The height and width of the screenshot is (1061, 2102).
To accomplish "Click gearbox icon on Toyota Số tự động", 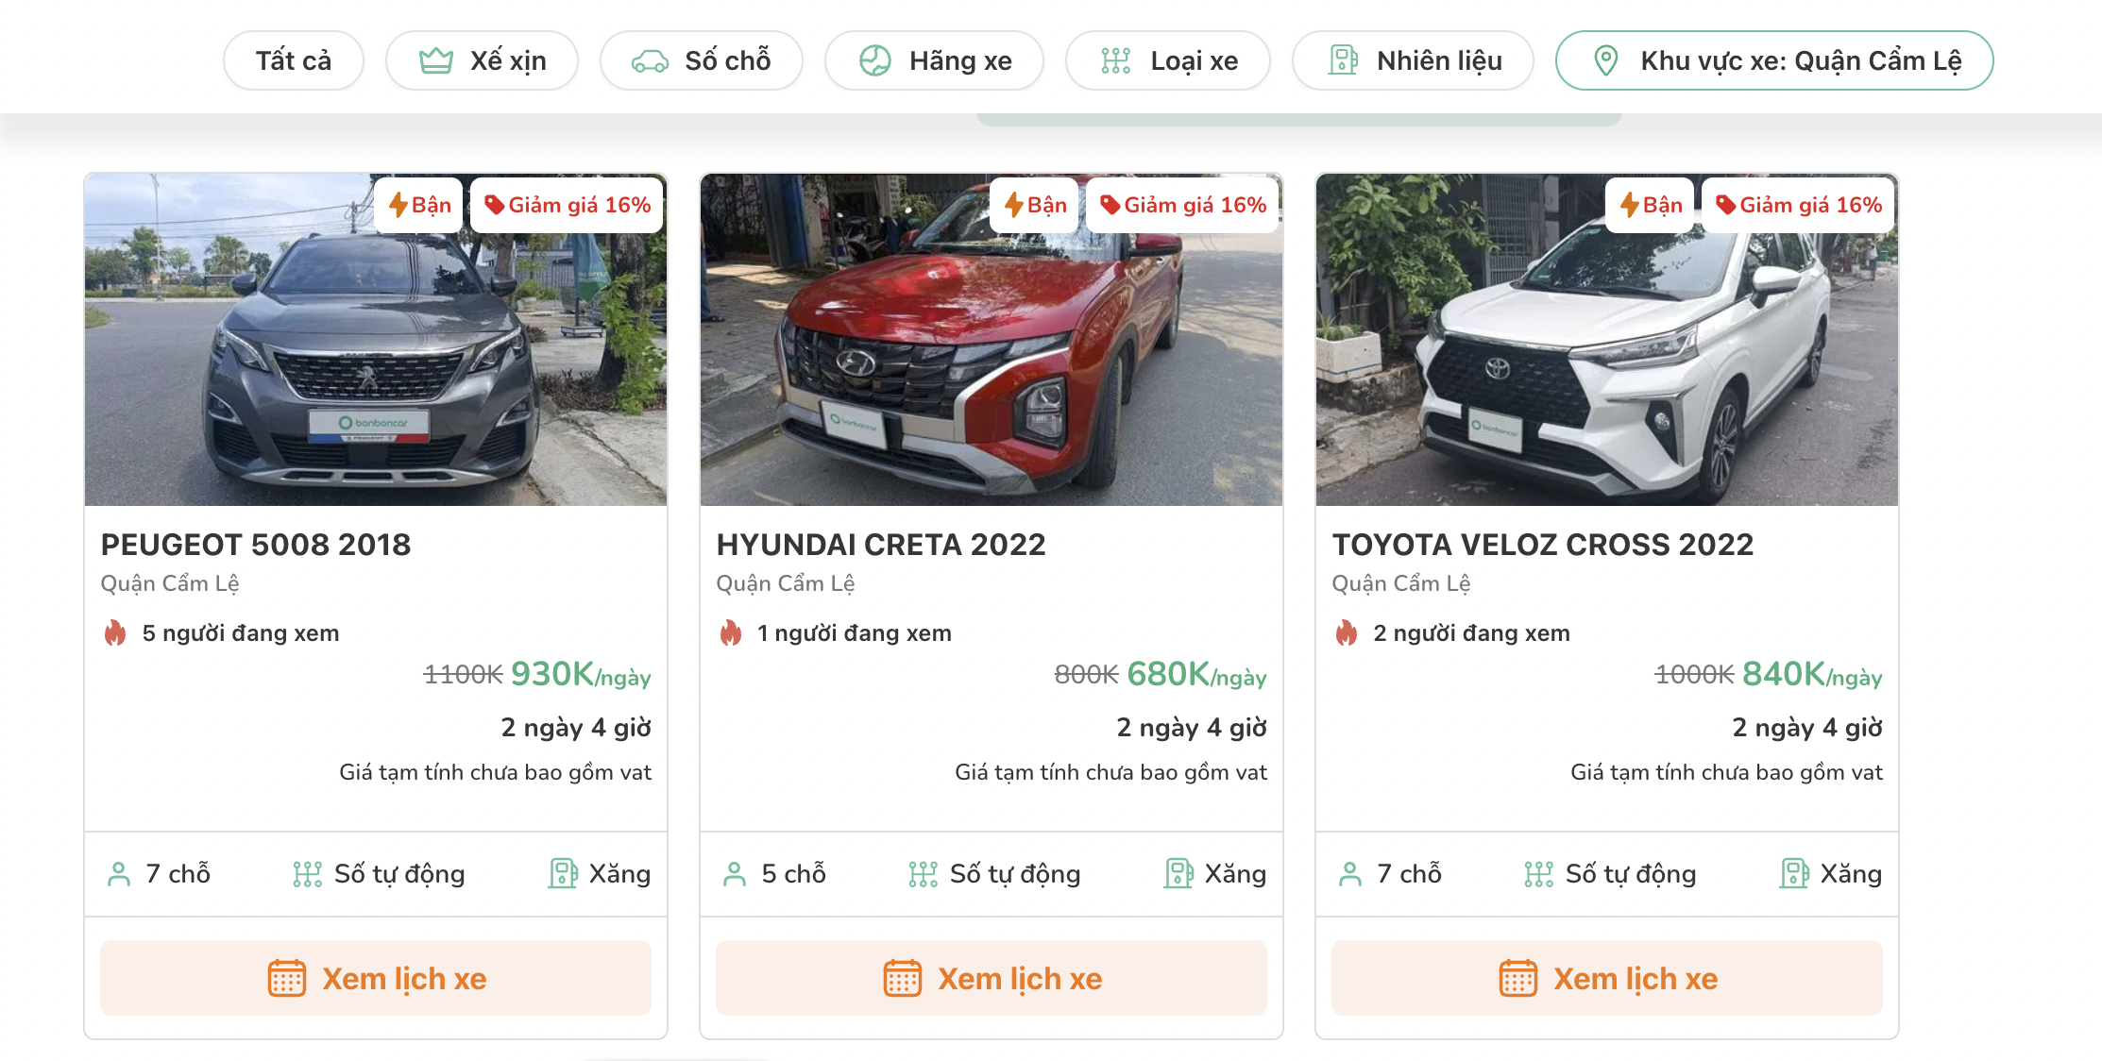I will tap(1538, 874).
